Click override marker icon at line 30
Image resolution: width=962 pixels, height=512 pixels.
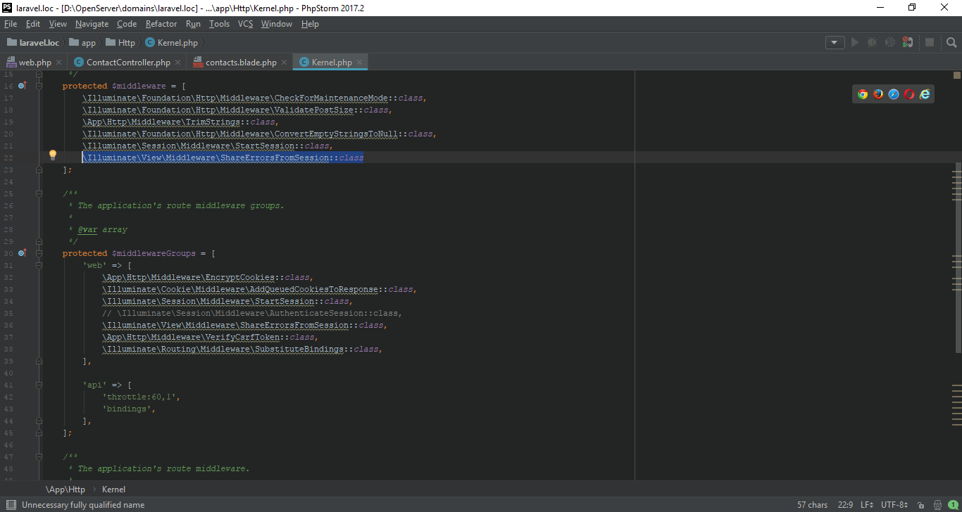pos(22,252)
